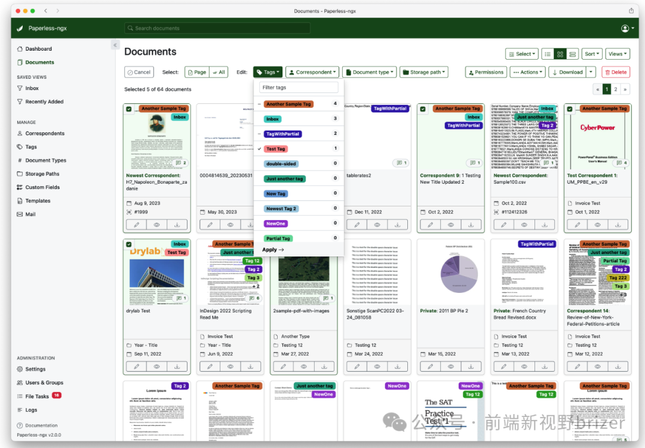Switch to the small cards grid view icon
645x448 pixels.
[560, 54]
